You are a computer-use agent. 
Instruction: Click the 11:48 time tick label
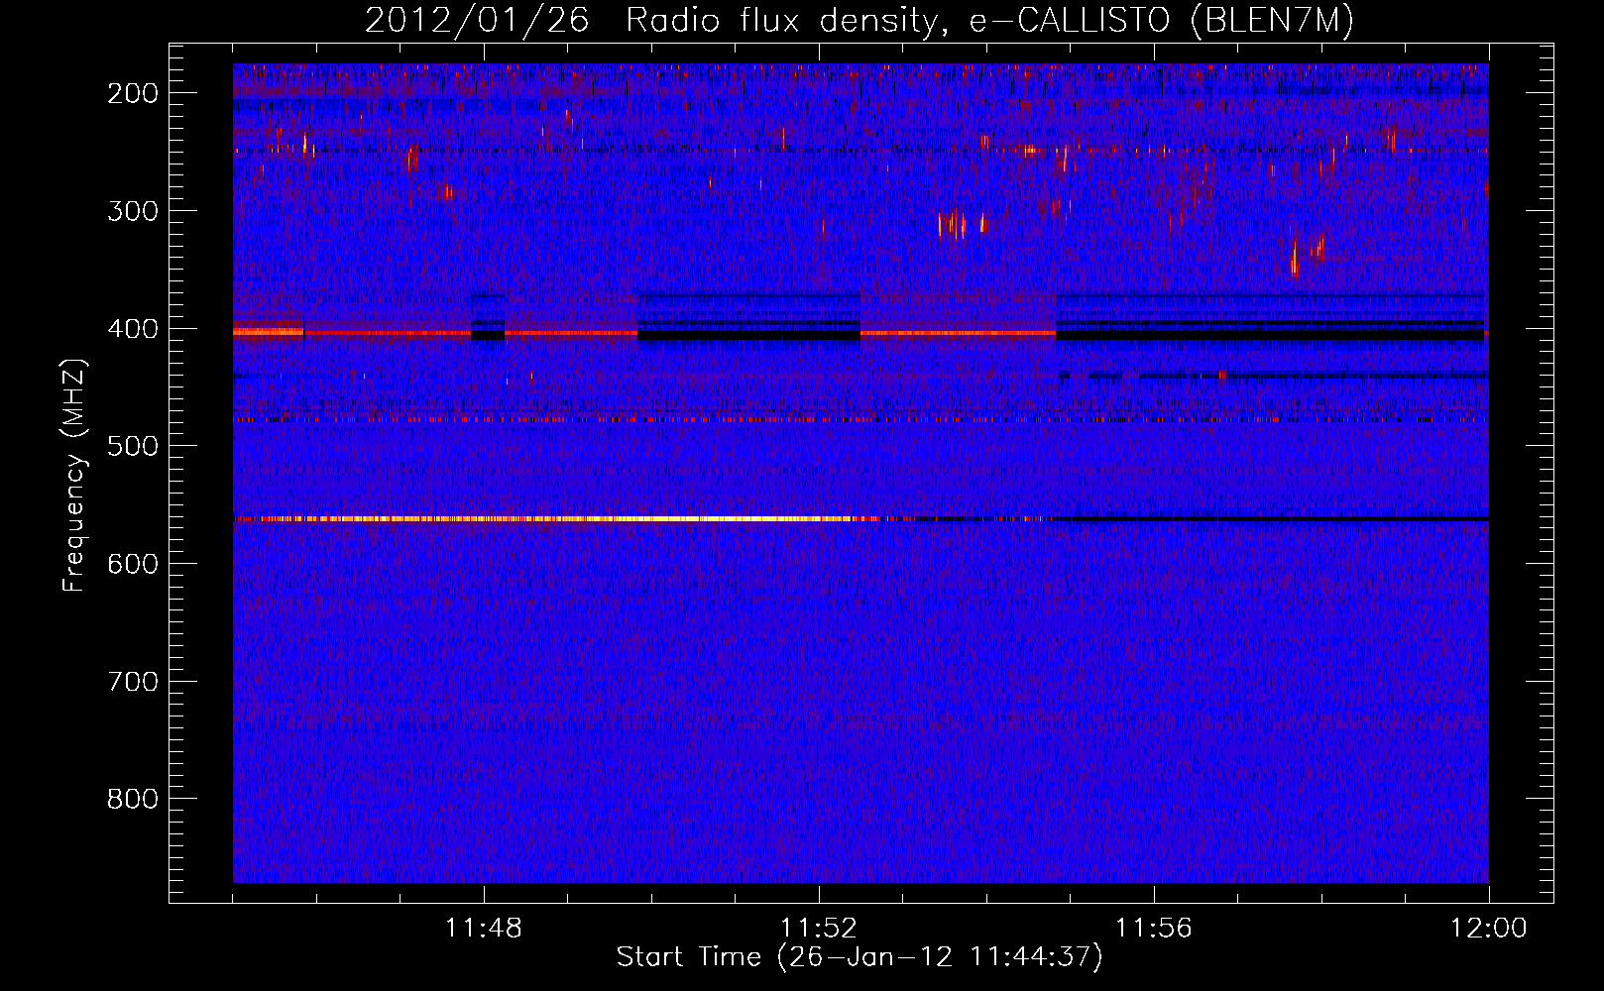click(484, 928)
